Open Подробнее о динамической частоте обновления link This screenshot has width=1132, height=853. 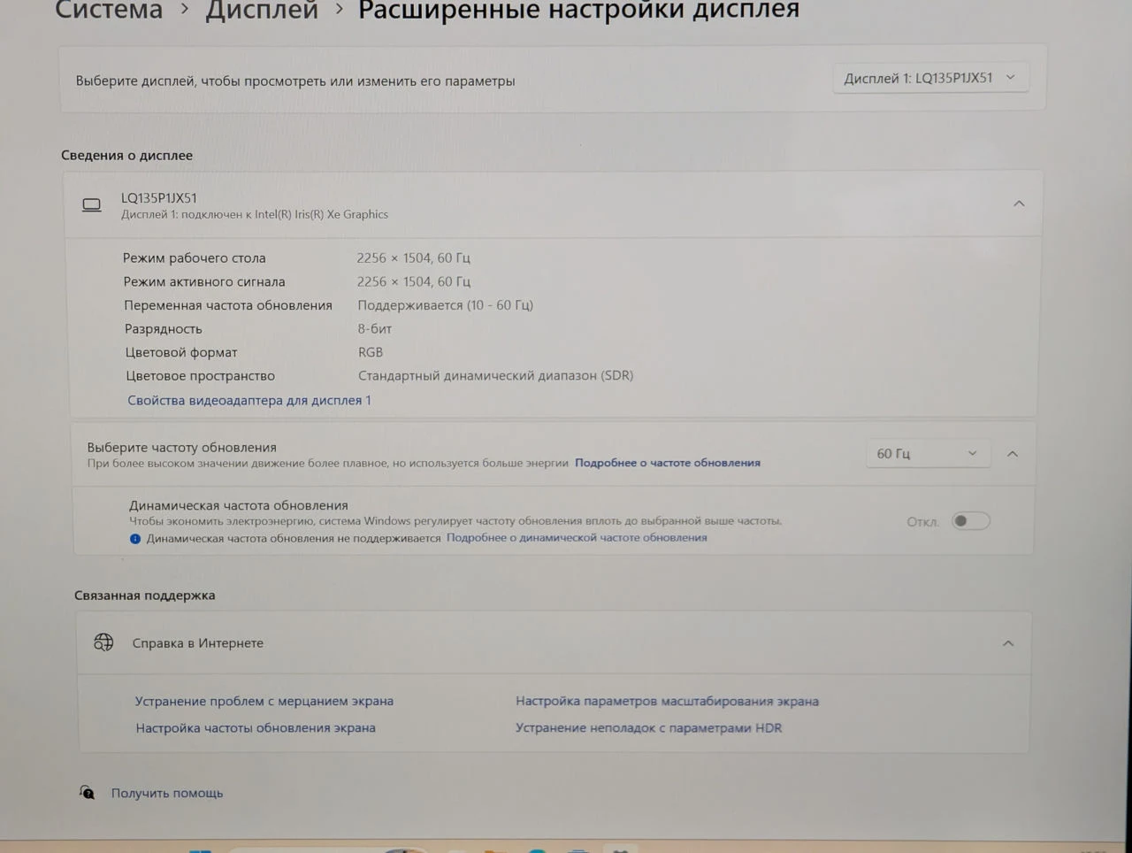pos(577,537)
